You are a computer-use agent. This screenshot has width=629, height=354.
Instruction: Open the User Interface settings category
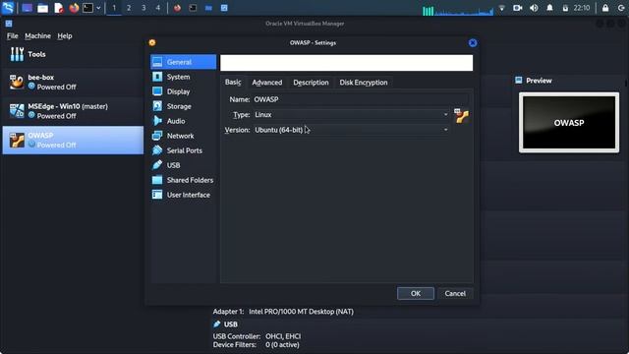click(184, 195)
